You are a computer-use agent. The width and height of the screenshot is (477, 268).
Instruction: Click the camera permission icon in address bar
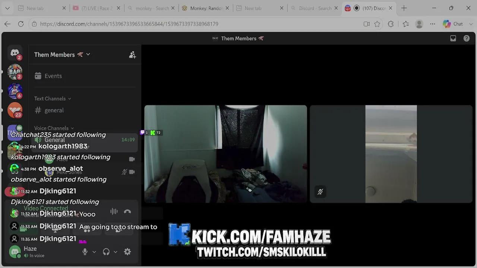point(367,24)
